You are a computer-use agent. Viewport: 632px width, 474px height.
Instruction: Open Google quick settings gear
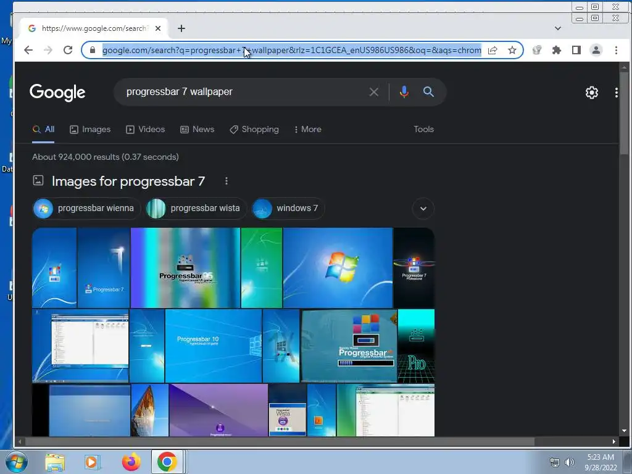click(592, 93)
